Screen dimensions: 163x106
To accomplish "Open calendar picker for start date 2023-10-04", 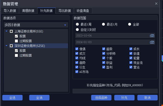I will (x=152, y=36).
